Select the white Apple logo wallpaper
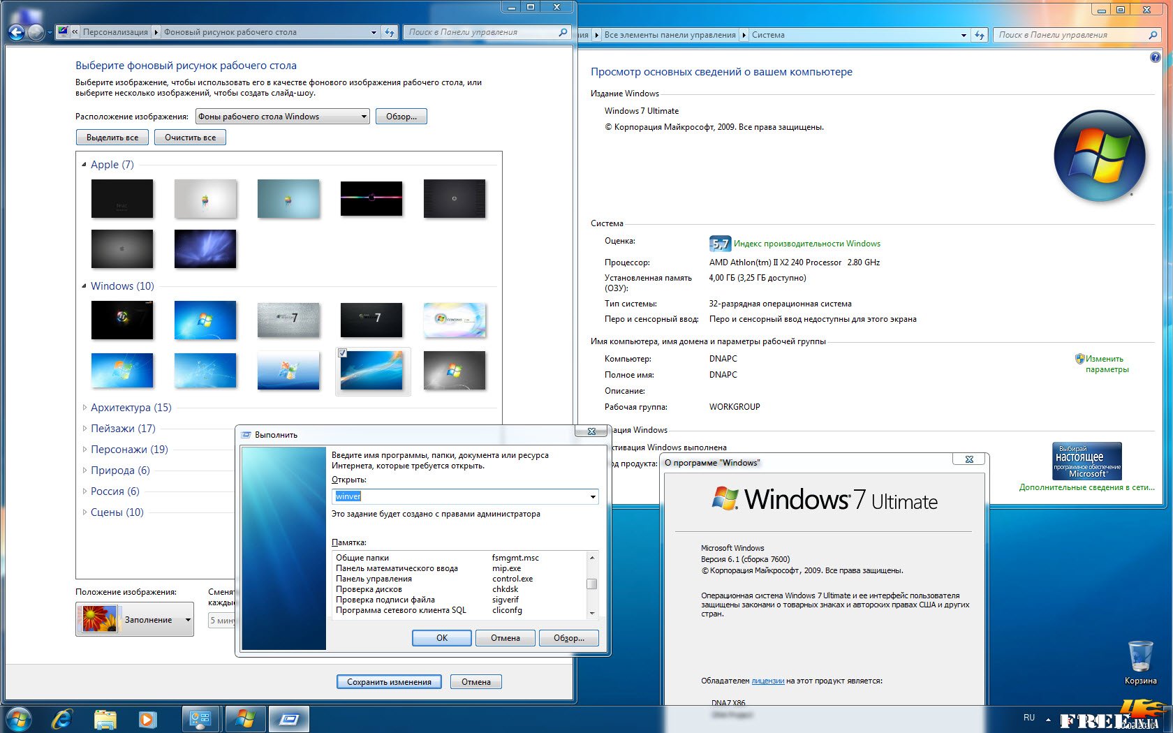The height and width of the screenshot is (733, 1173). pos(205,199)
